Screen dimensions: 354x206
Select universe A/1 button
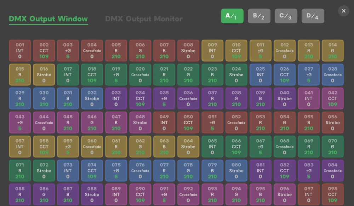click(232, 16)
